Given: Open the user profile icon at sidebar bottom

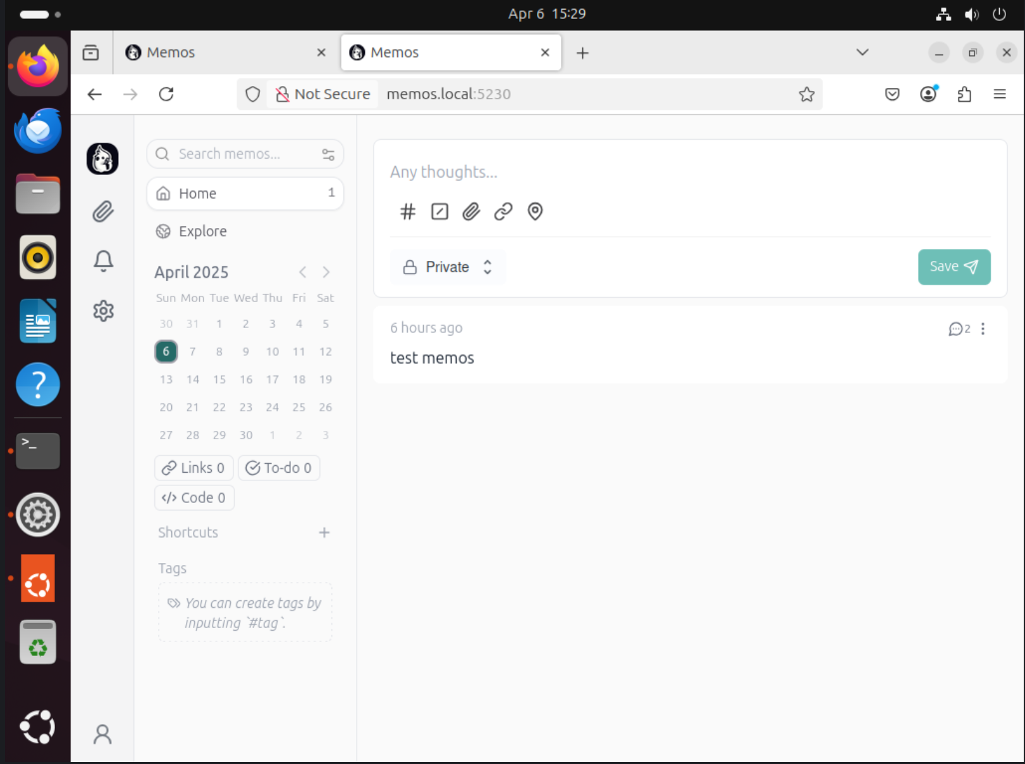Looking at the screenshot, I should (x=102, y=734).
